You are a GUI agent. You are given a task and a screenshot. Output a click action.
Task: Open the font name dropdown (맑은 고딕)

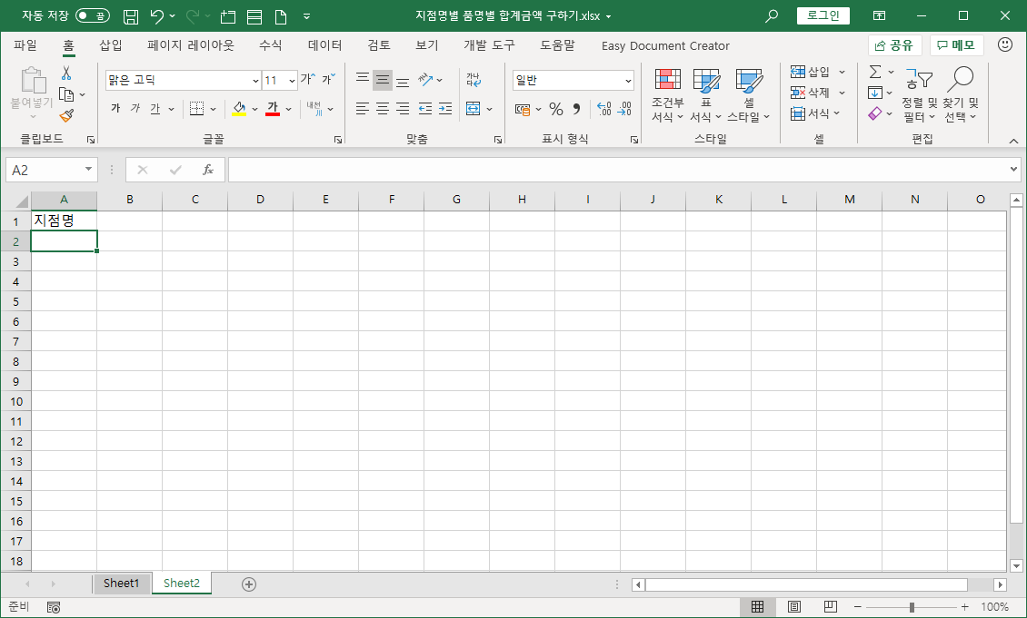pyautogui.click(x=255, y=81)
